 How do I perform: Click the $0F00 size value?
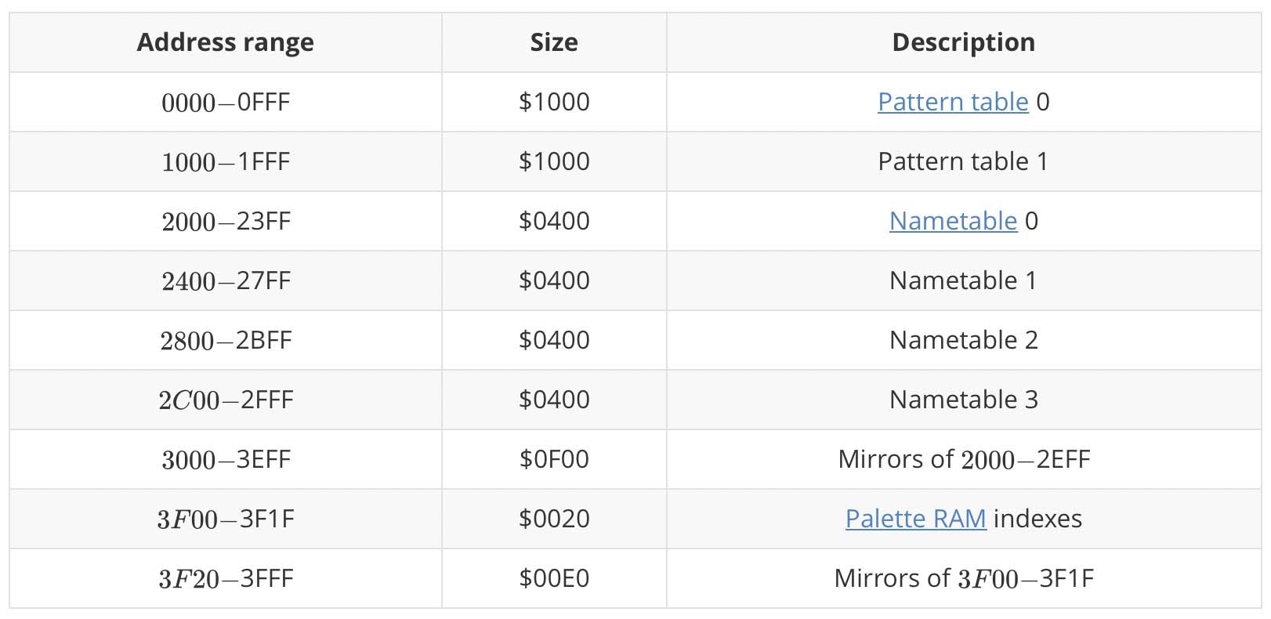[x=554, y=459]
